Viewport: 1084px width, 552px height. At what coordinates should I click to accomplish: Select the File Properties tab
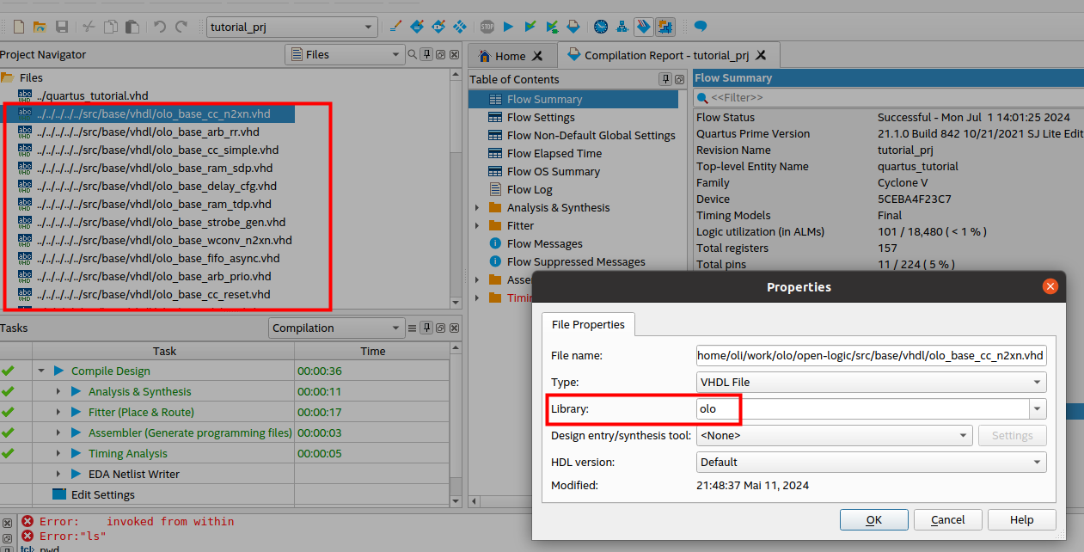click(x=588, y=324)
